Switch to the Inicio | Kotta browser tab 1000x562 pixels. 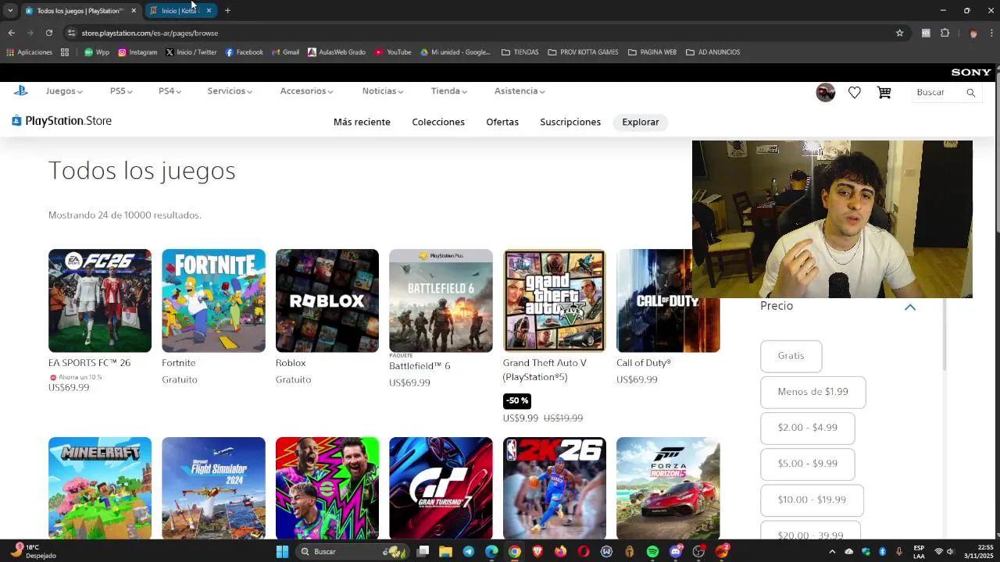tap(179, 10)
